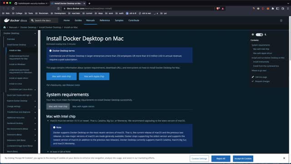Open a new browser tab with plus icon
This screenshot has height=164, width=291.
point(89,3)
